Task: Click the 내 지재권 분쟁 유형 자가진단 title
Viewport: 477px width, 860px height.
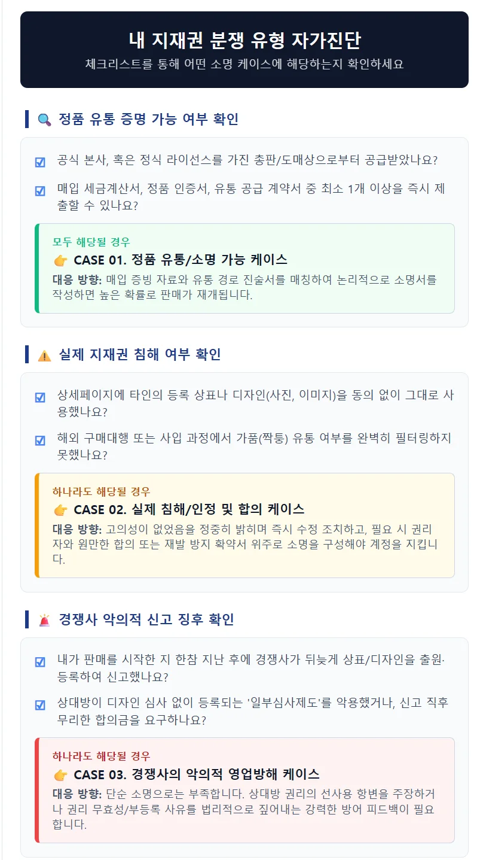Action: coord(244,40)
